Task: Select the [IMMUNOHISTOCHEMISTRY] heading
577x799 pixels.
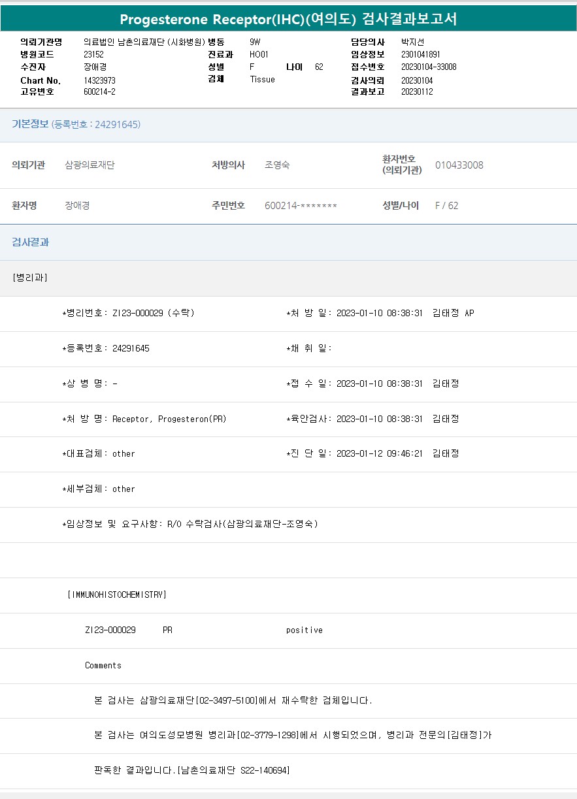Action: pyautogui.click(x=117, y=595)
